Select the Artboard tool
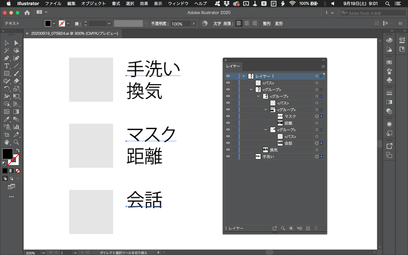This screenshot has width=408, height=255. (7, 135)
